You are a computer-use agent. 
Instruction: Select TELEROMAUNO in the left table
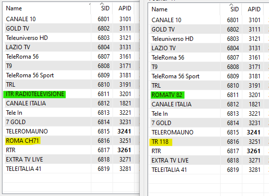tap(27, 131)
